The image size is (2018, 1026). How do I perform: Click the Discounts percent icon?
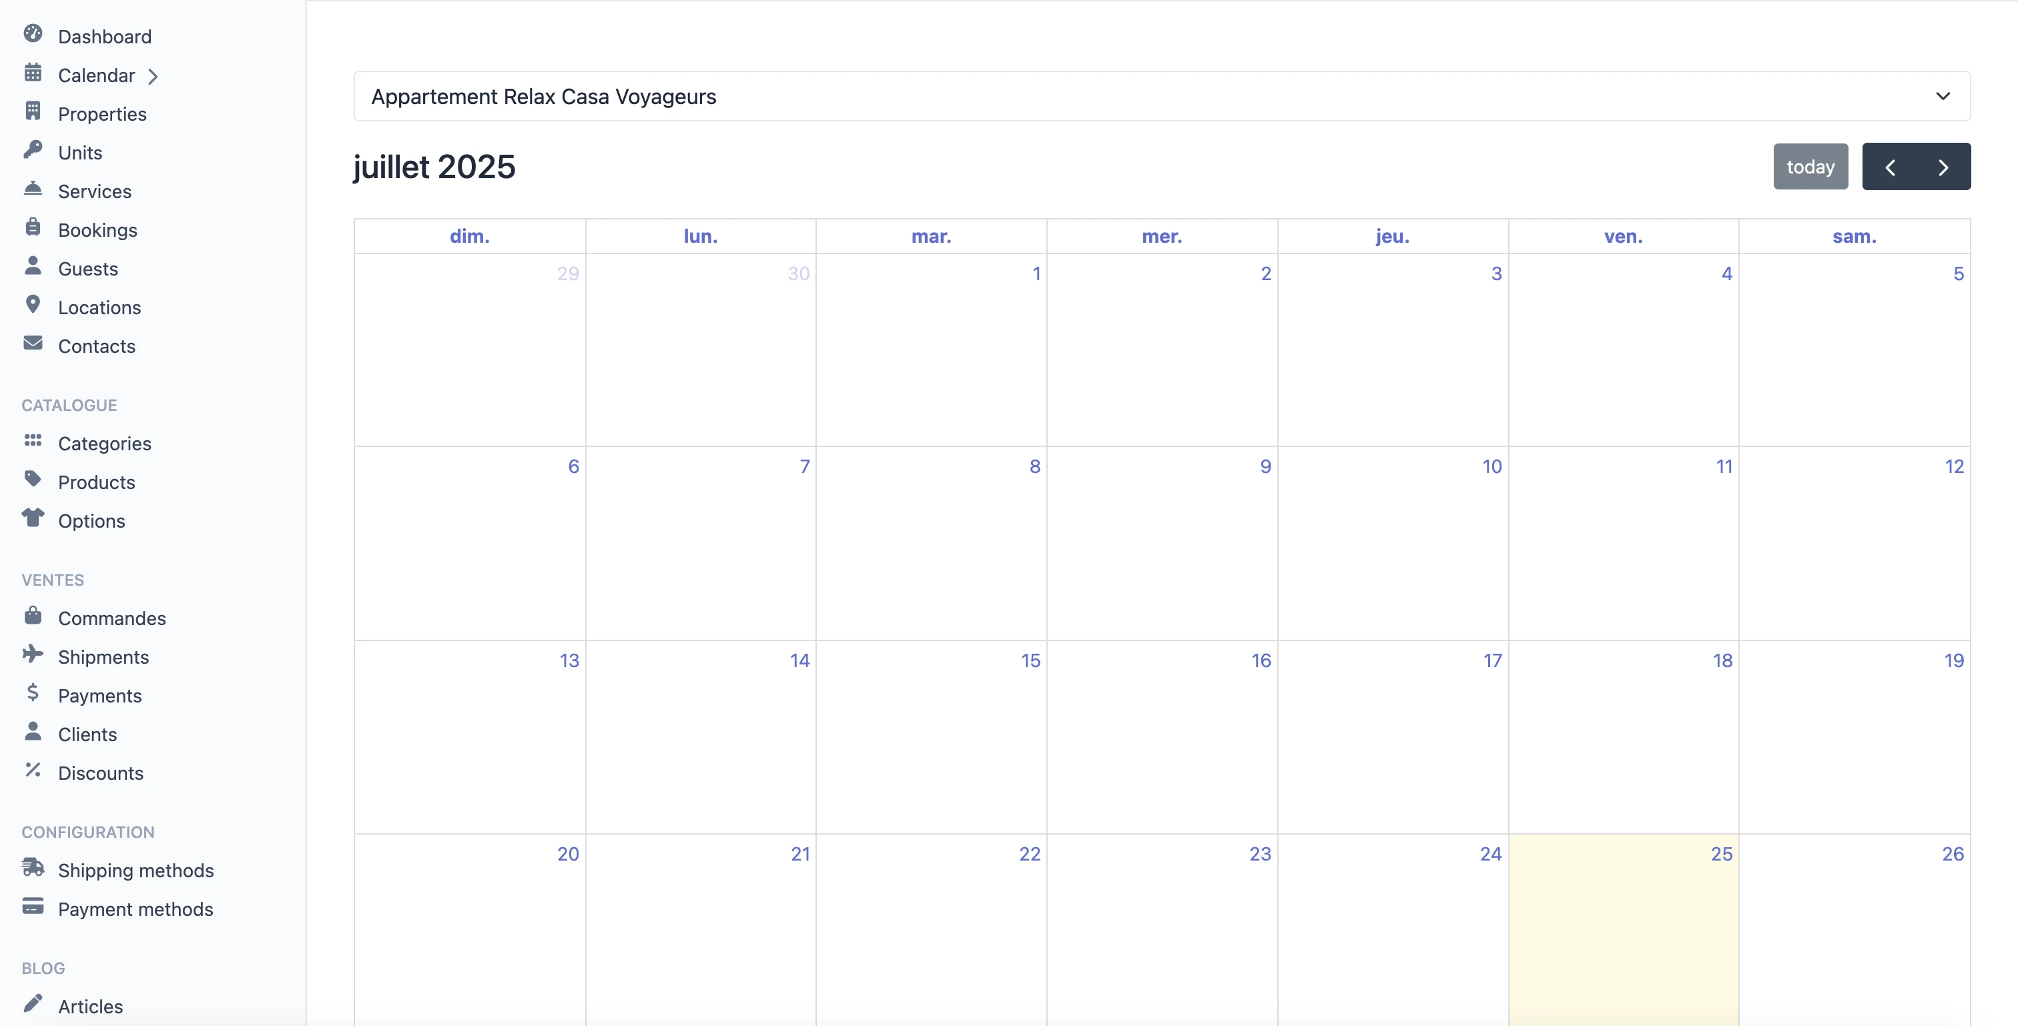pyautogui.click(x=35, y=773)
